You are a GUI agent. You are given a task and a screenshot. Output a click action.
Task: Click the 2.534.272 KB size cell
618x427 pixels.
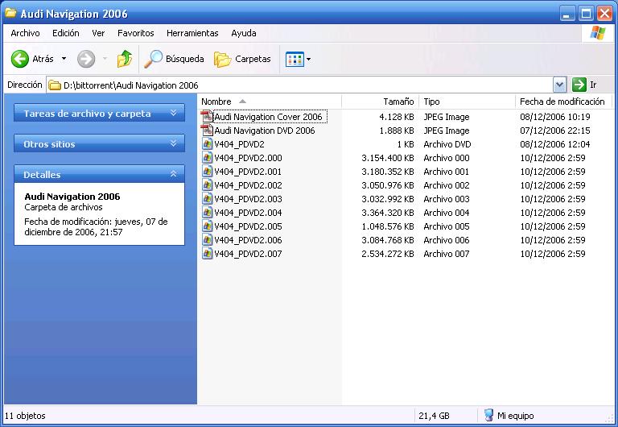point(388,254)
